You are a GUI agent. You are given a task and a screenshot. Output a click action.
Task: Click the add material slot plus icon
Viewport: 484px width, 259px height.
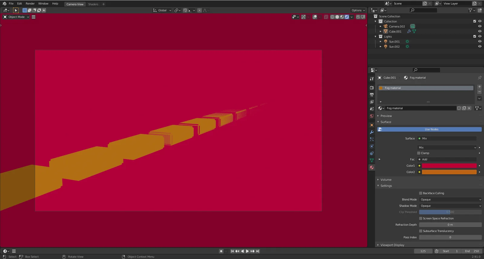[x=479, y=87]
